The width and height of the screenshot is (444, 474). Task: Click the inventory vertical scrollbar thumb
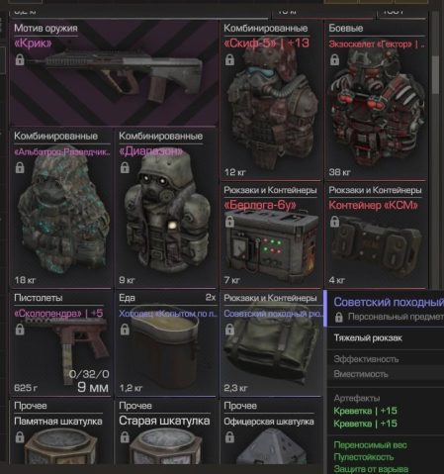pos(435,75)
